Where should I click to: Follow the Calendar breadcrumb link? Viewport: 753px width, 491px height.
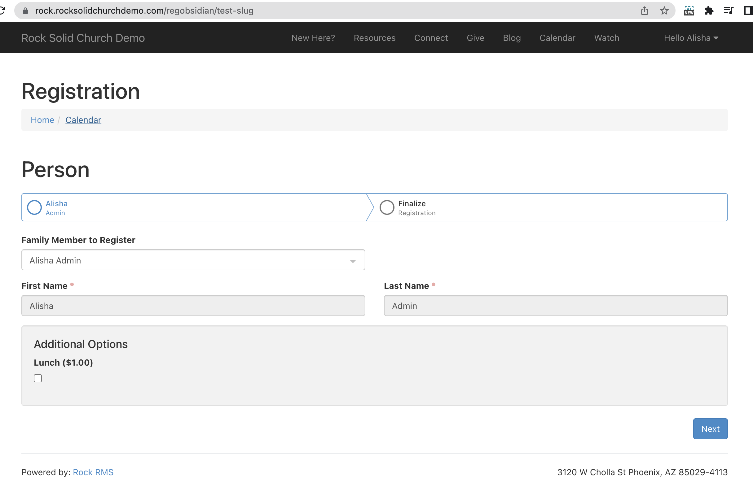click(x=83, y=120)
